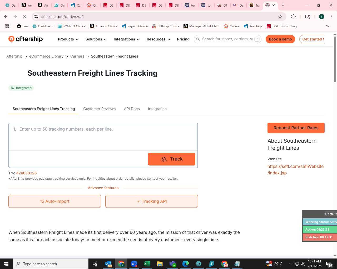Expand the Resources menu
Screen dimensions: 337x269
pyautogui.click(x=158, y=39)
